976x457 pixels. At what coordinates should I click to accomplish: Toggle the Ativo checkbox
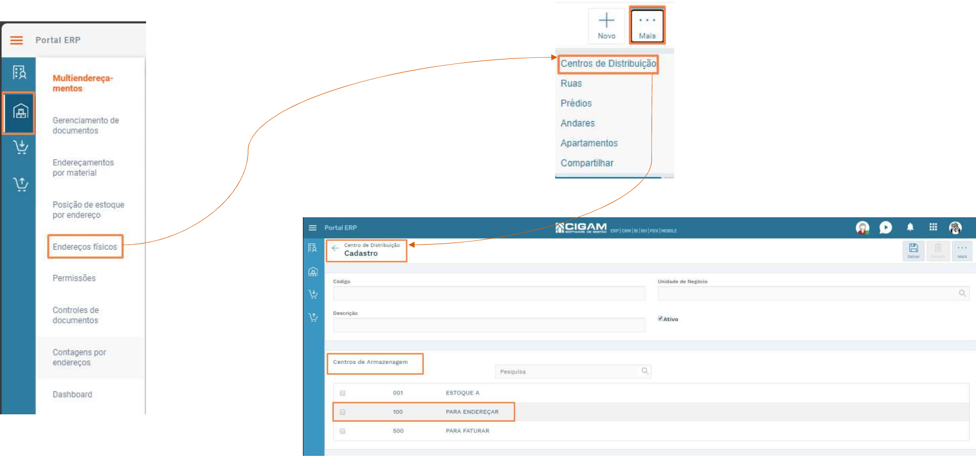click(x=660, y=318)
